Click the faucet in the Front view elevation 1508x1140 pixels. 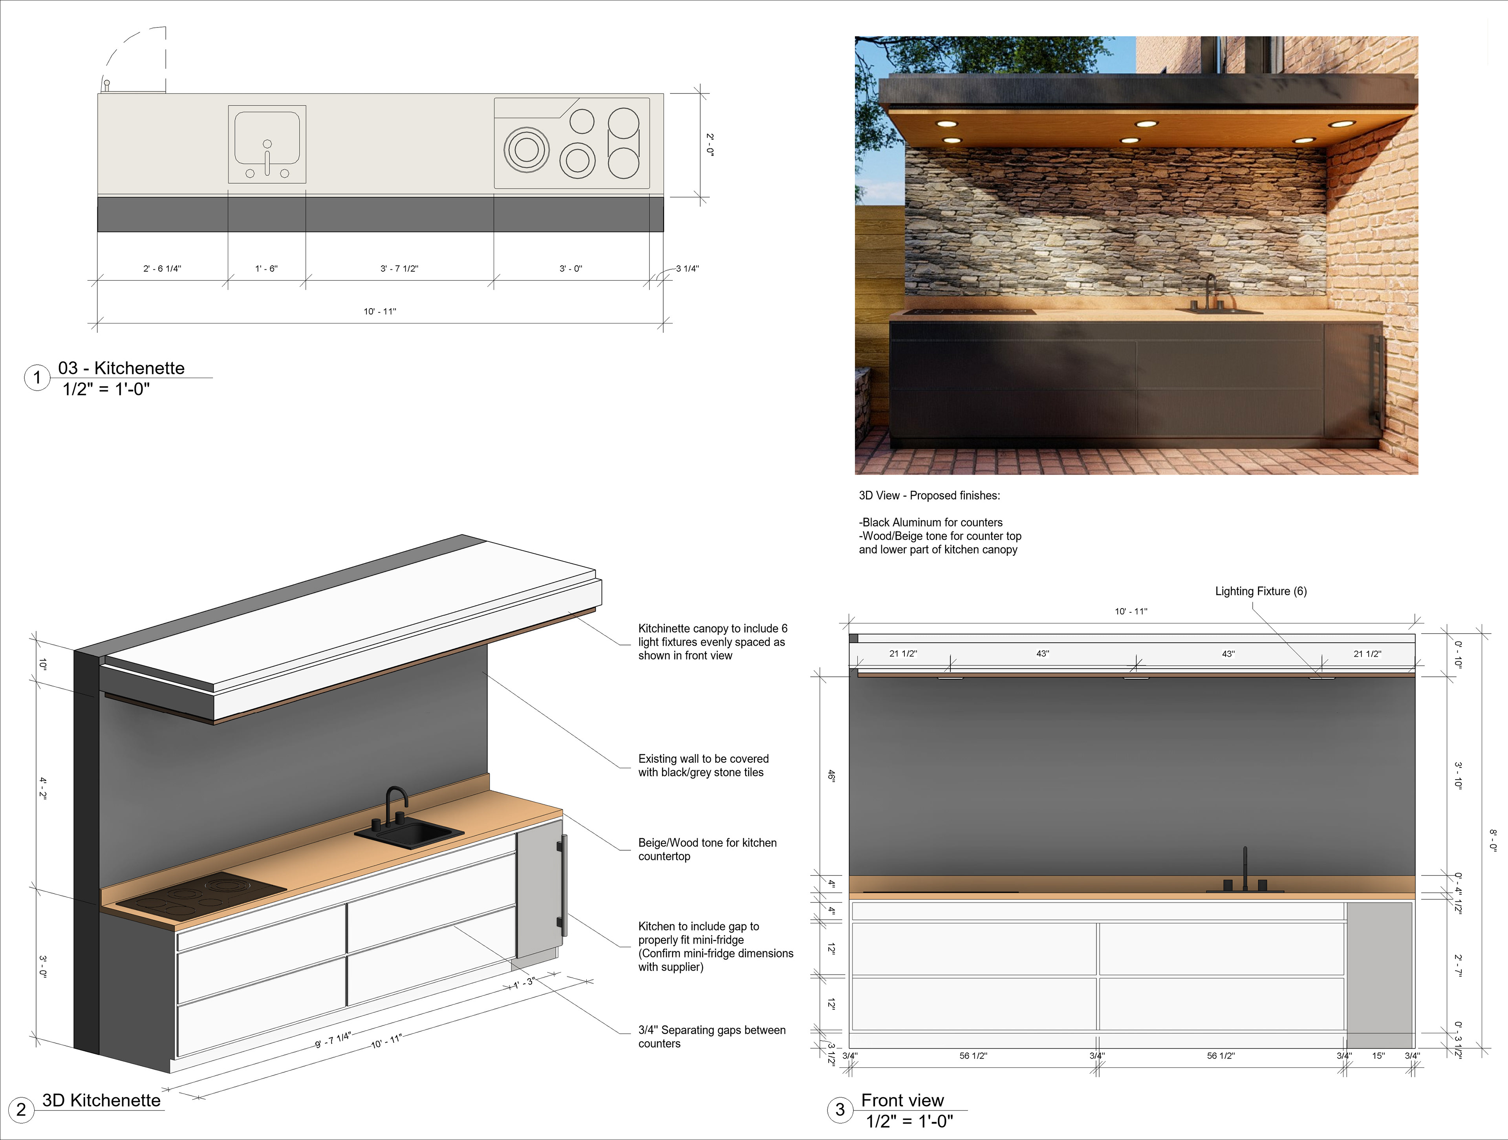[x=1245, y=871]
